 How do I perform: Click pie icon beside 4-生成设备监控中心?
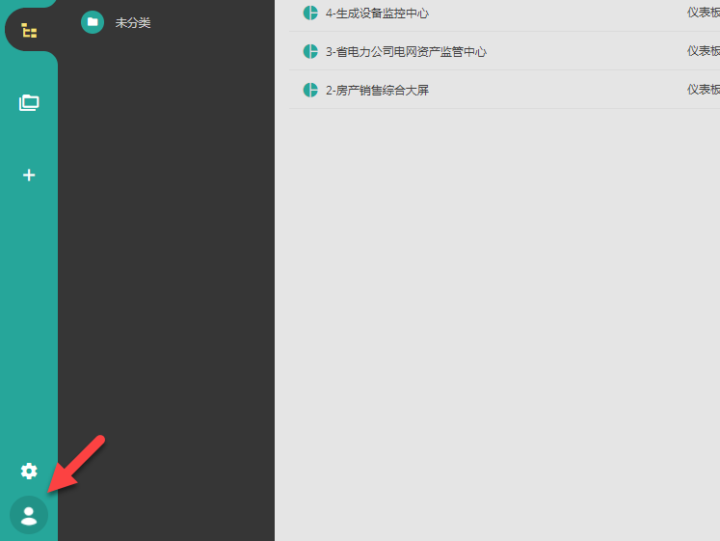pos(310,13)
